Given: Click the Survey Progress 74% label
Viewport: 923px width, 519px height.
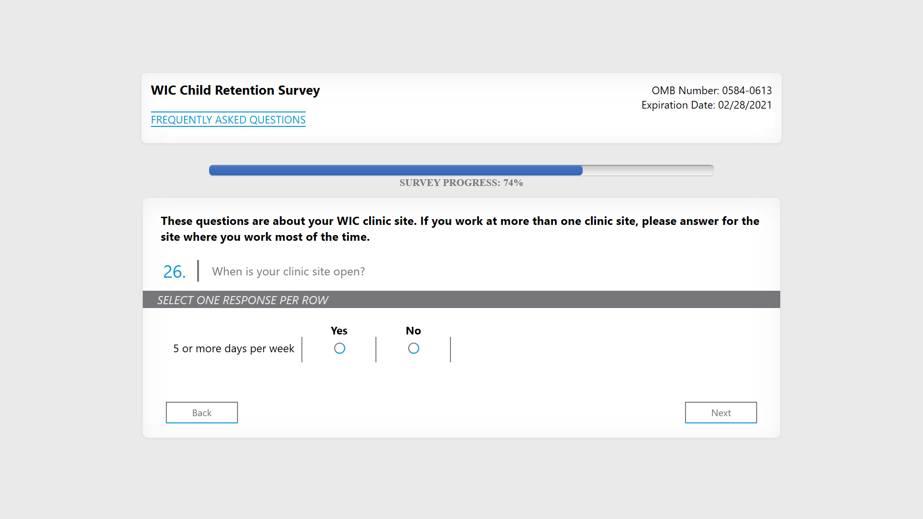Looking at the screenshot, I should 461,183.
